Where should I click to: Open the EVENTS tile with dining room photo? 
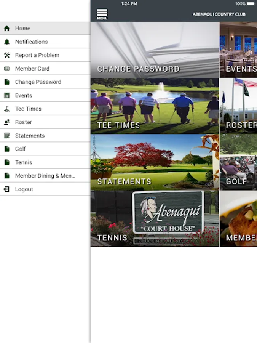point(238,50)
